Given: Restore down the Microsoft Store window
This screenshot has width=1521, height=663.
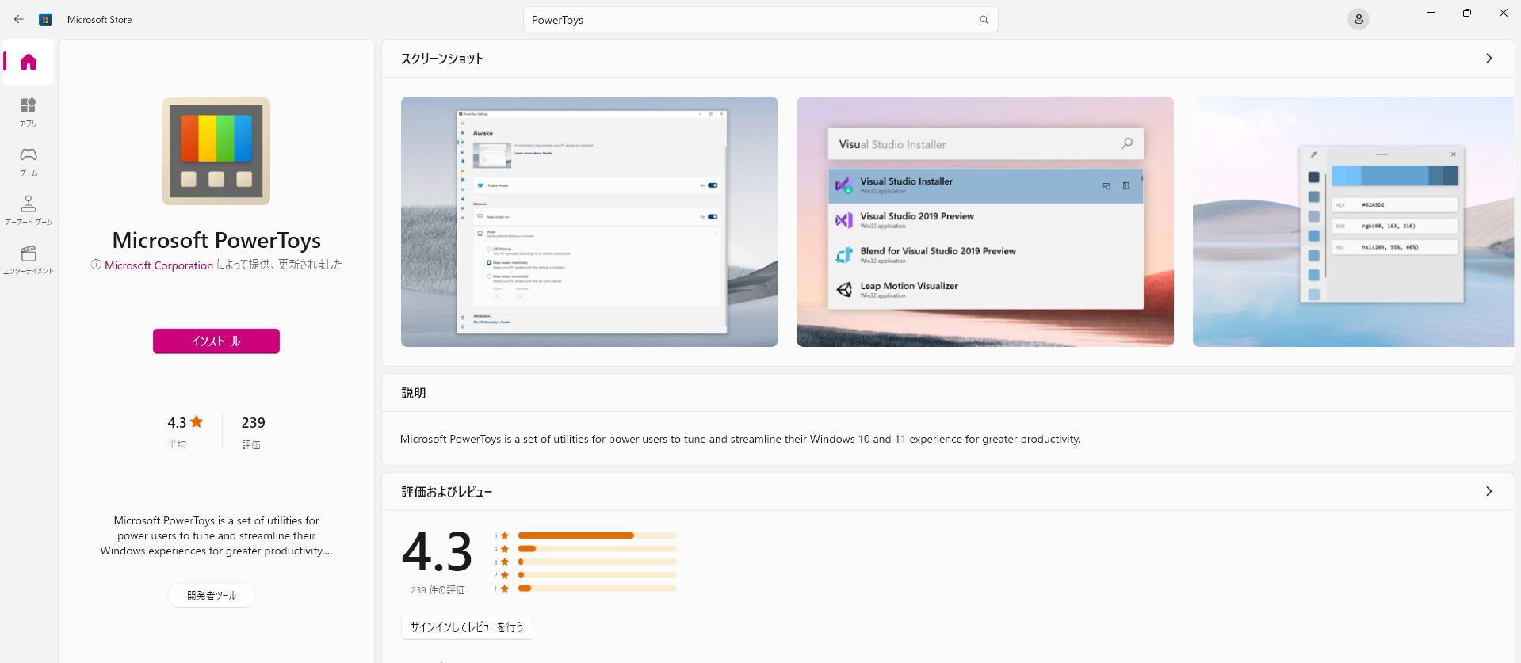Looking at the screenshot, I should 1467,13.
